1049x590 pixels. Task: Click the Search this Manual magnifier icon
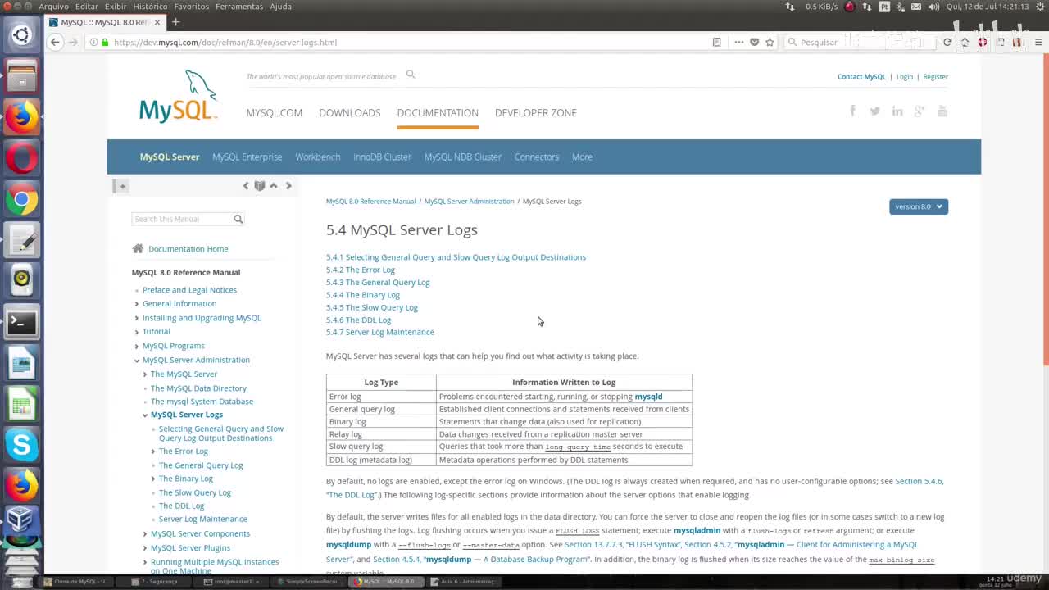[x=238, y=219]
